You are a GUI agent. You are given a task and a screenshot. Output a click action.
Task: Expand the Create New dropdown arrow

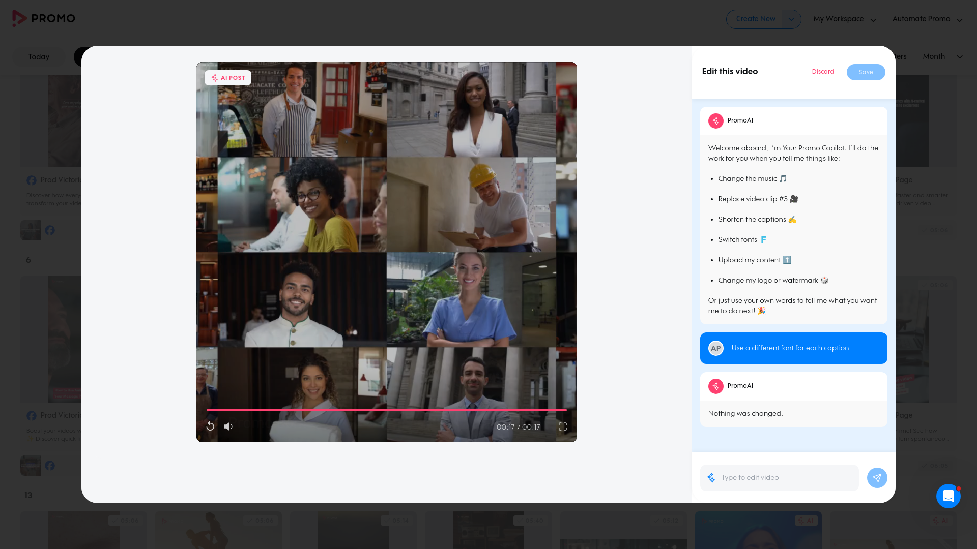point(791,19)
